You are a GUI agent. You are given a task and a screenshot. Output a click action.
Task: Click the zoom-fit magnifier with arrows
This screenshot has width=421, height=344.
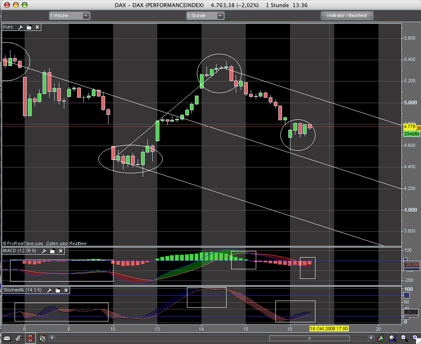click(393, 338)
